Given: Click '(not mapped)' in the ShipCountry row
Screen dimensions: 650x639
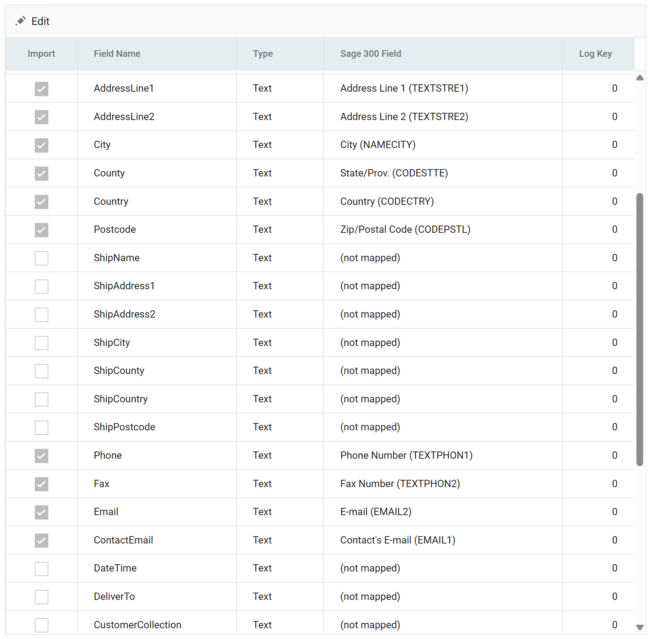Looking at the screenshot, I should coord(370,399).
